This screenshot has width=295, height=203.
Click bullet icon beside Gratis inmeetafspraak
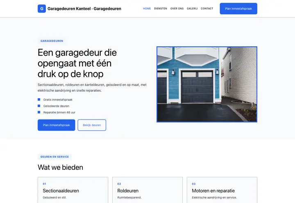pos(39,99)
